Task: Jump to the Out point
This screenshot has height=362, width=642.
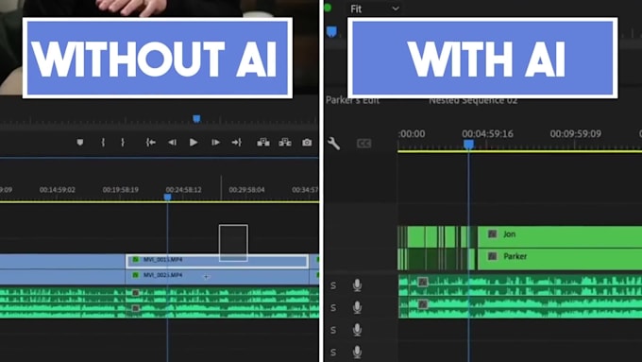Action: pos(237,143)
